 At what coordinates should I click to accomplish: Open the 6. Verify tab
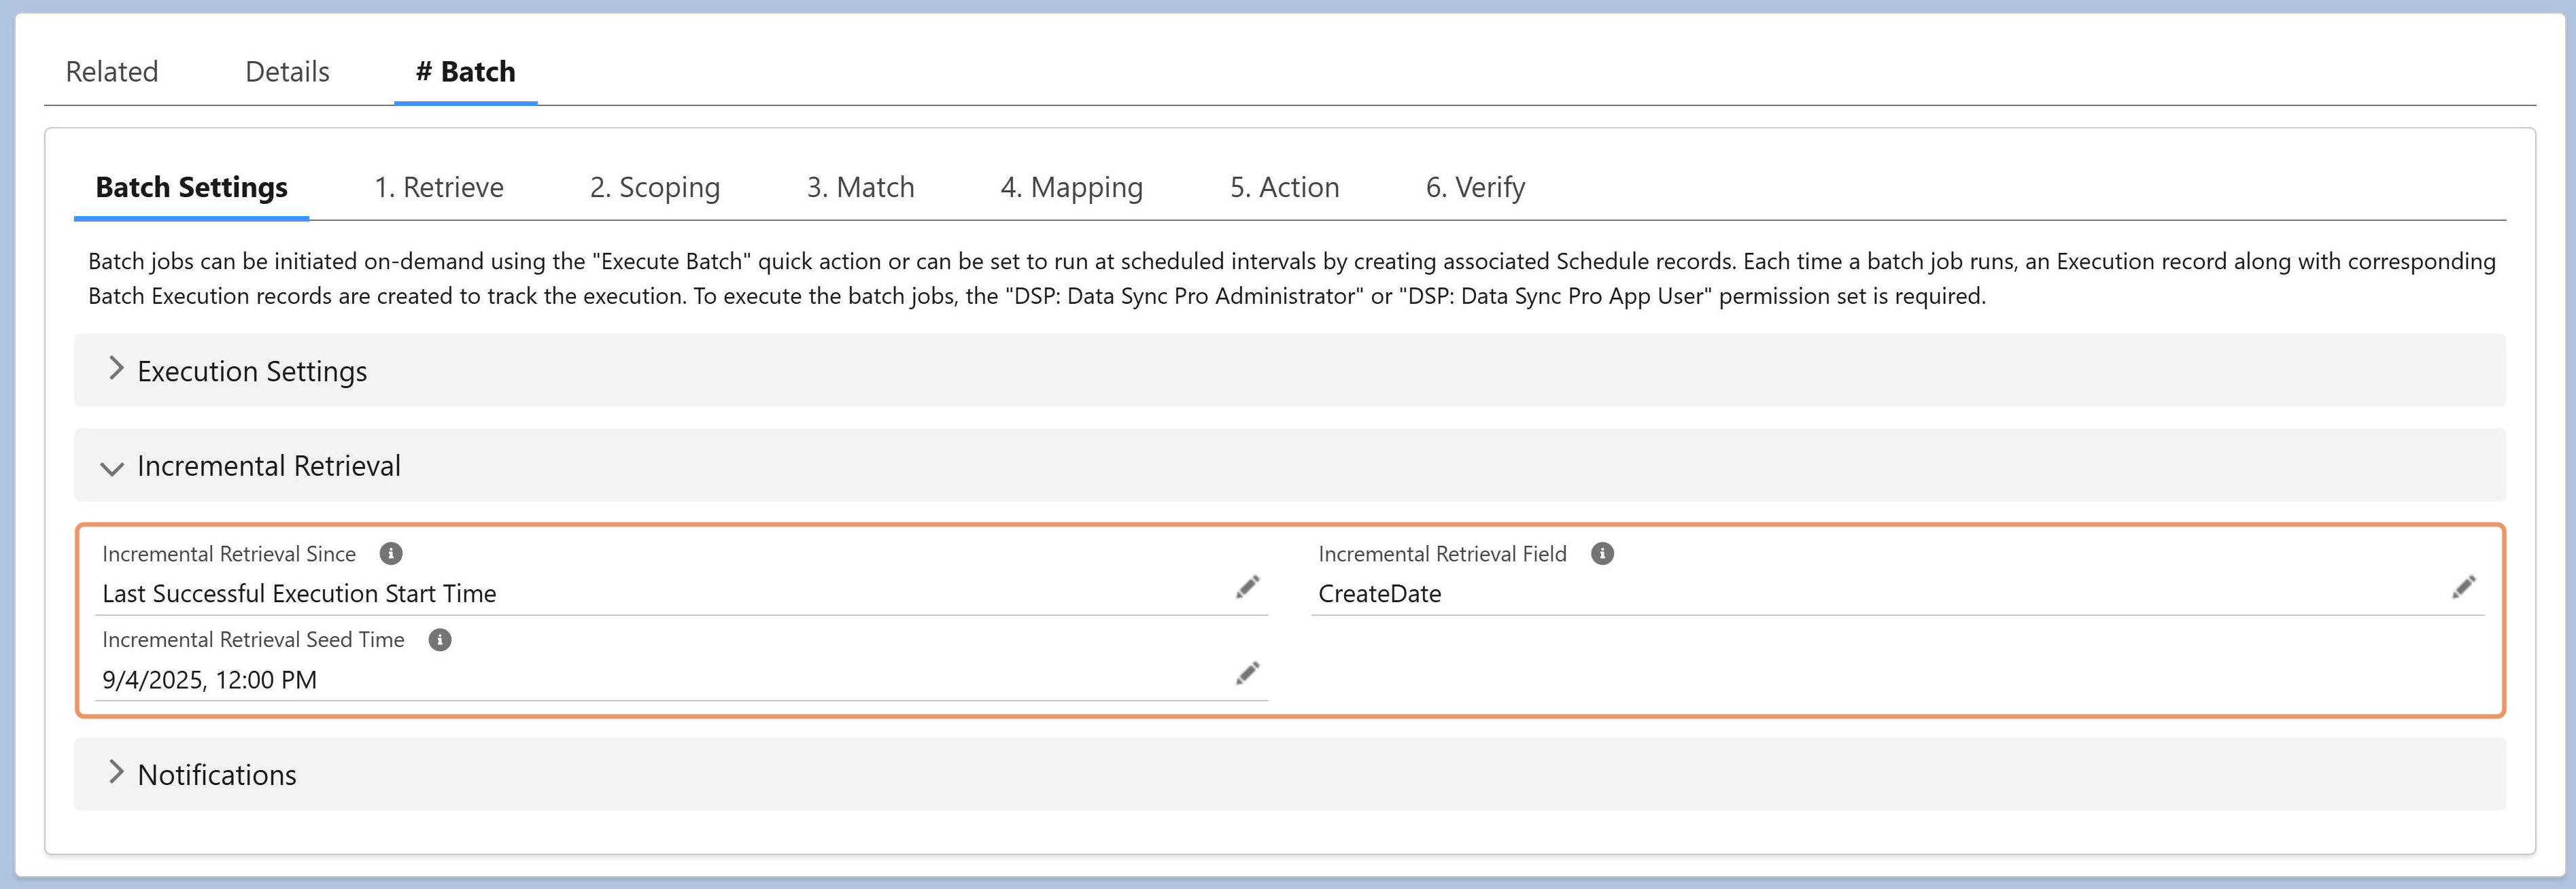coord(1476,188)
